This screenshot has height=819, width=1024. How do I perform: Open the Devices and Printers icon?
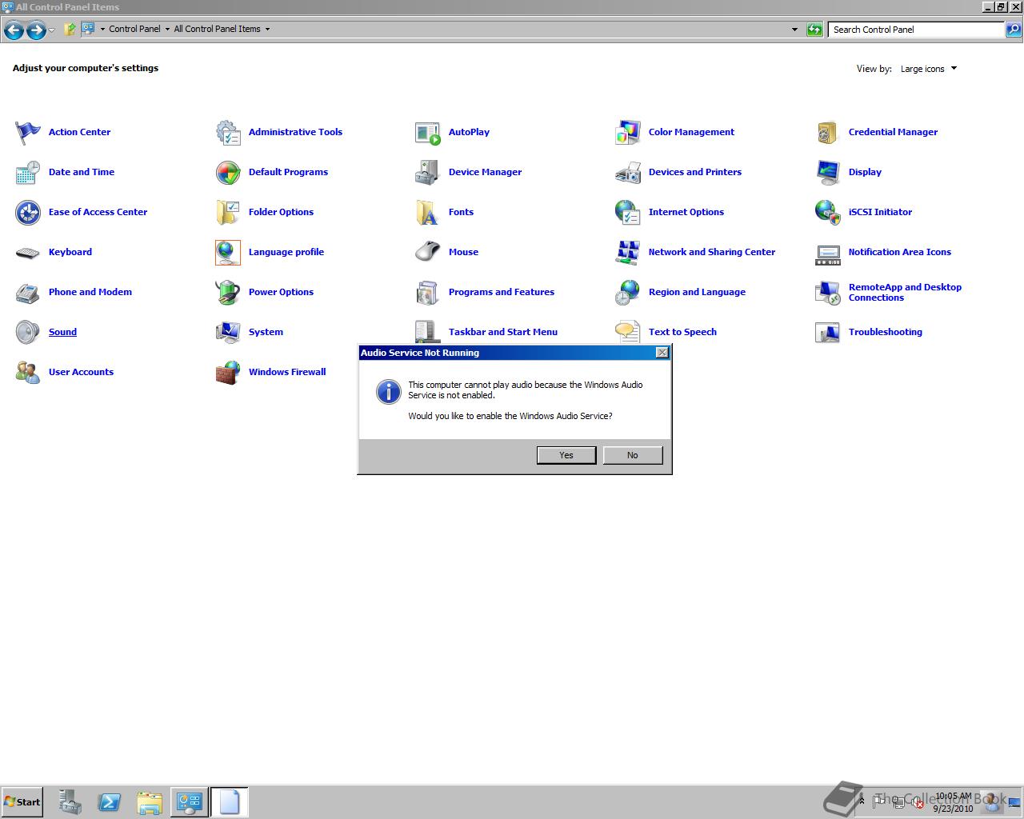click(628, 172)
